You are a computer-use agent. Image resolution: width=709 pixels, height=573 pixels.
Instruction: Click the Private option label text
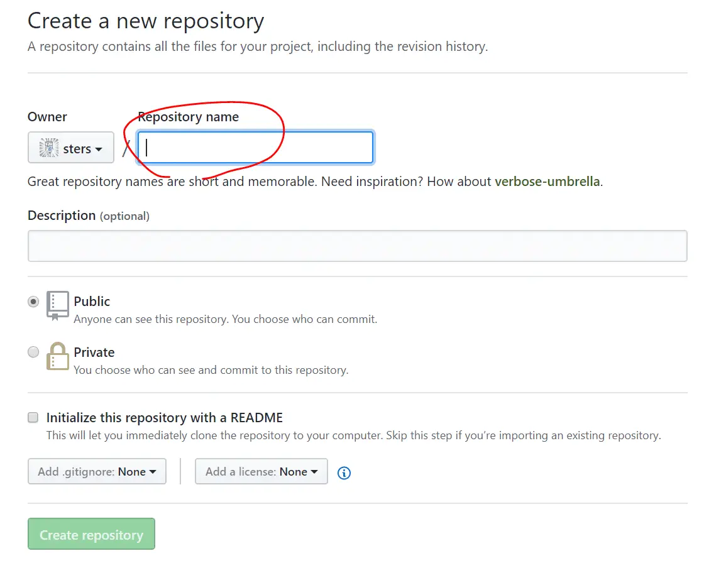pos(94,352)
